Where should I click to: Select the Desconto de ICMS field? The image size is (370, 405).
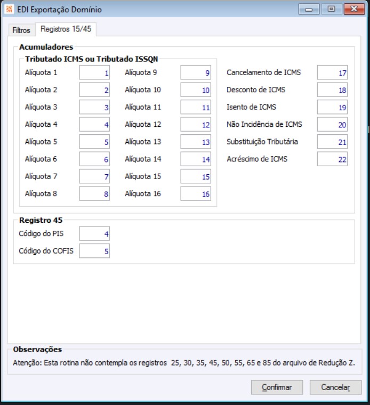pos(332,90)
